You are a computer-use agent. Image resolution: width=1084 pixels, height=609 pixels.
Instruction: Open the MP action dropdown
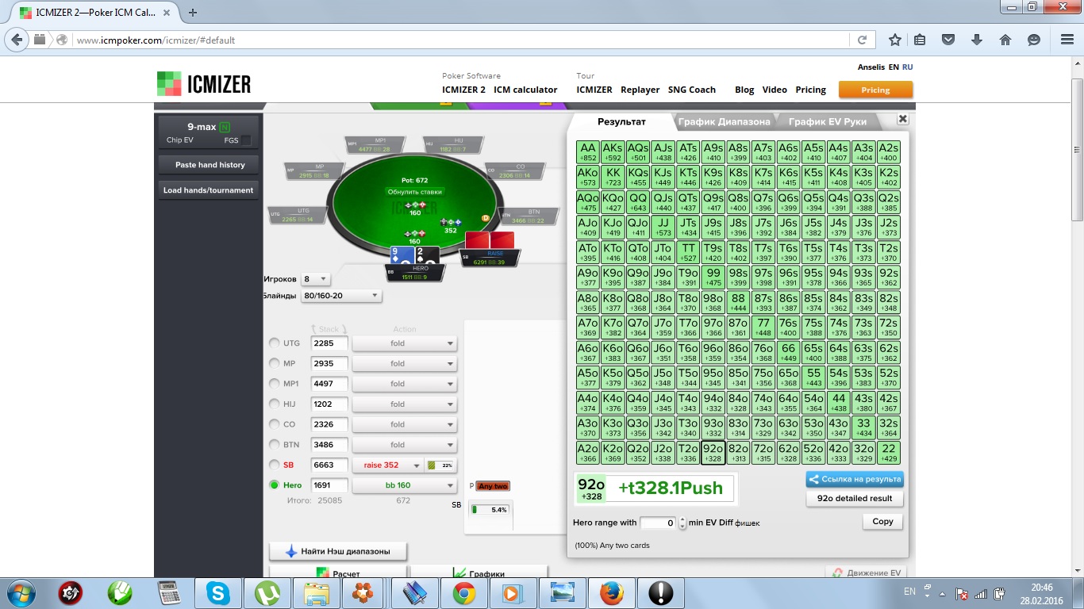(x=405, y=363)
